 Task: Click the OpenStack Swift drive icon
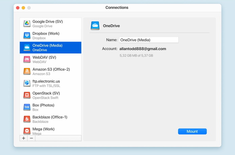coord(27,95)
